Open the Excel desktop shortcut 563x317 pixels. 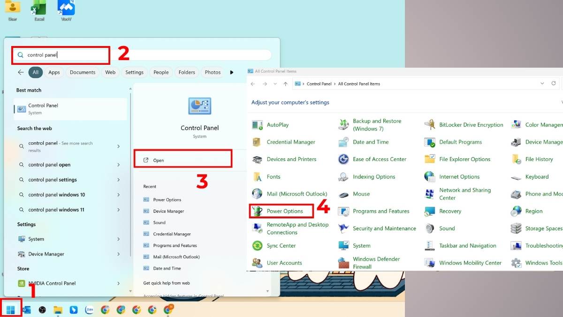(39, 10)
